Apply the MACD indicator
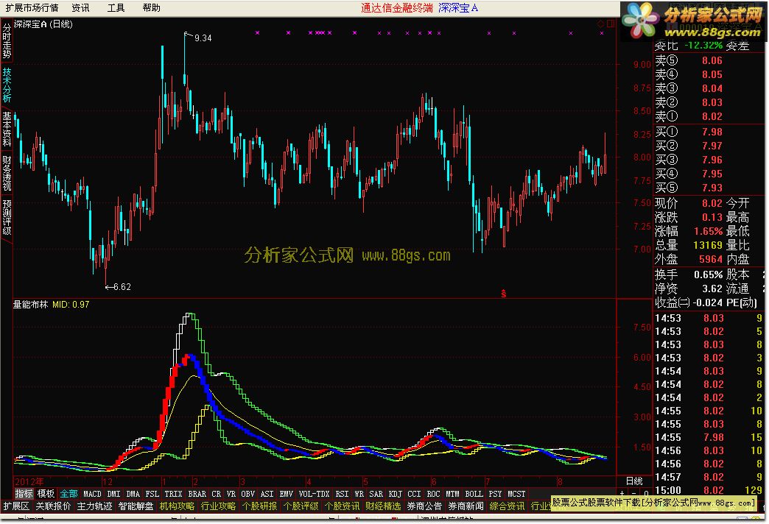769x524 pixels. point(92,494)
